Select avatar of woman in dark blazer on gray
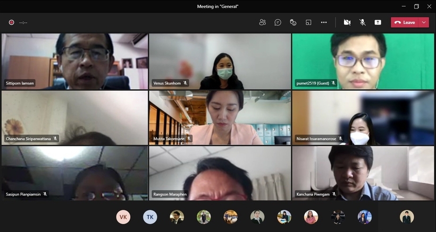The image size is (436, 232). (x=257, y=217)
